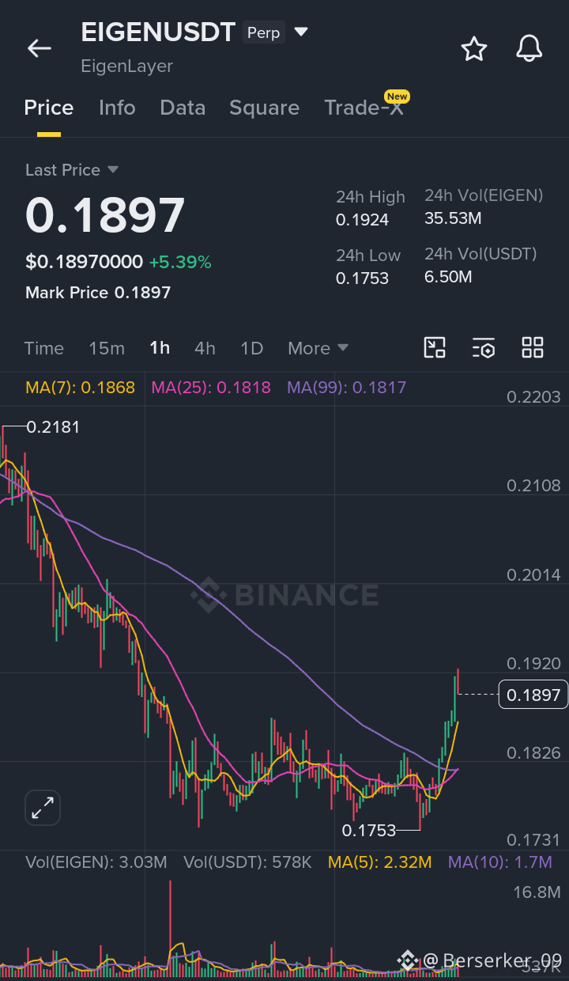
Task: Open price alert bell
Action: click(x=529, y=48)
